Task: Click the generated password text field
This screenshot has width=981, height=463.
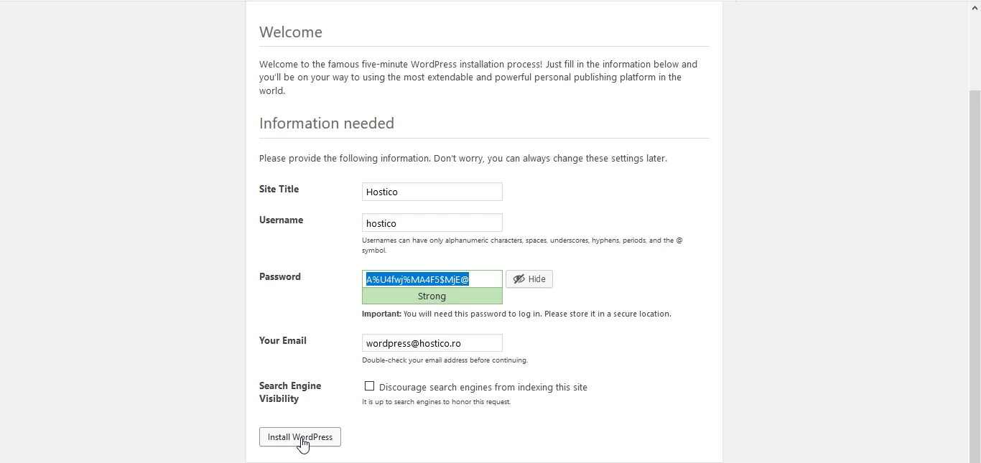Action: [x=431, y=279]
